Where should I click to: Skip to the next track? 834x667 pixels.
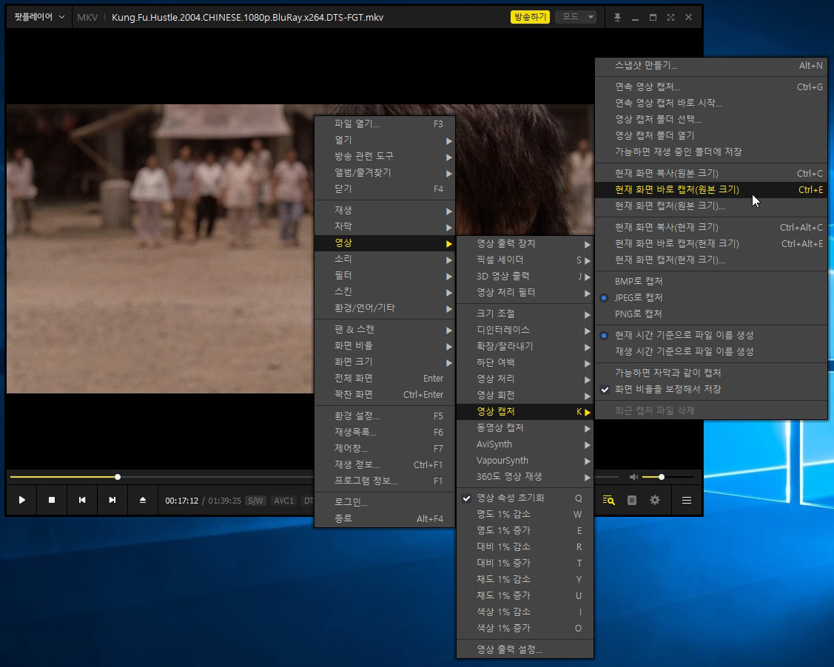[x=112, y=500]
